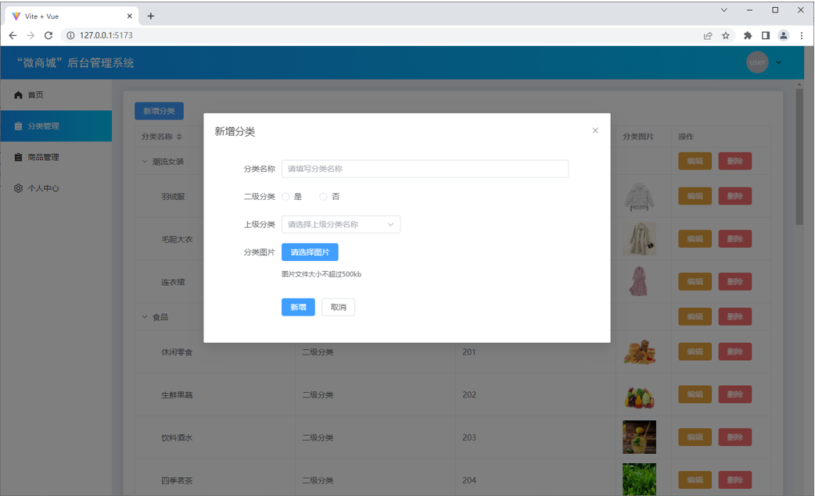Click the 连衣裙 category image thumbnail
The height and width of the screenshot is (496, 815).
[x=639, y=282]
